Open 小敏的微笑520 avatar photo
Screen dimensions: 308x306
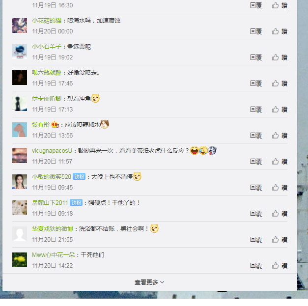click(x=20, y=182)
